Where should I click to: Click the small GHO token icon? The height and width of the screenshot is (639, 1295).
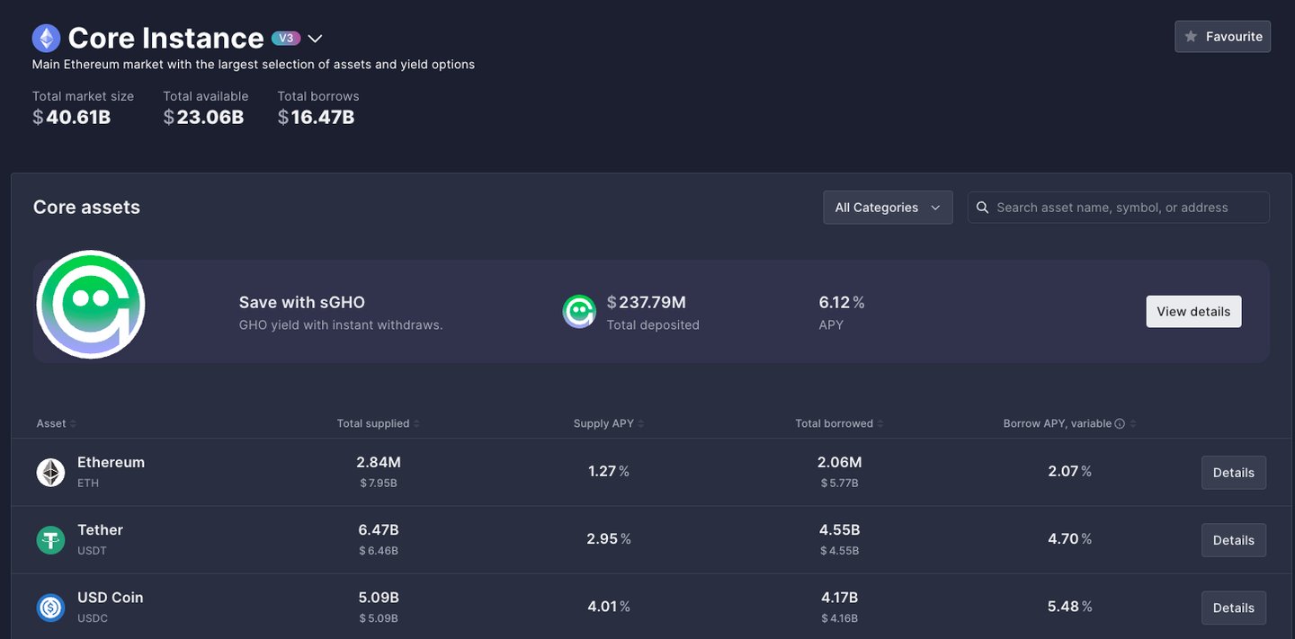tap(579, 312)
